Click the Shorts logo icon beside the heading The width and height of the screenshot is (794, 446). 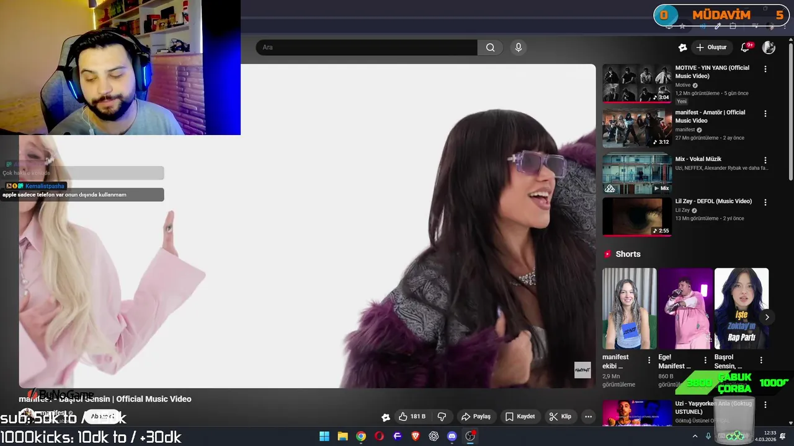[x=607, y=254]
